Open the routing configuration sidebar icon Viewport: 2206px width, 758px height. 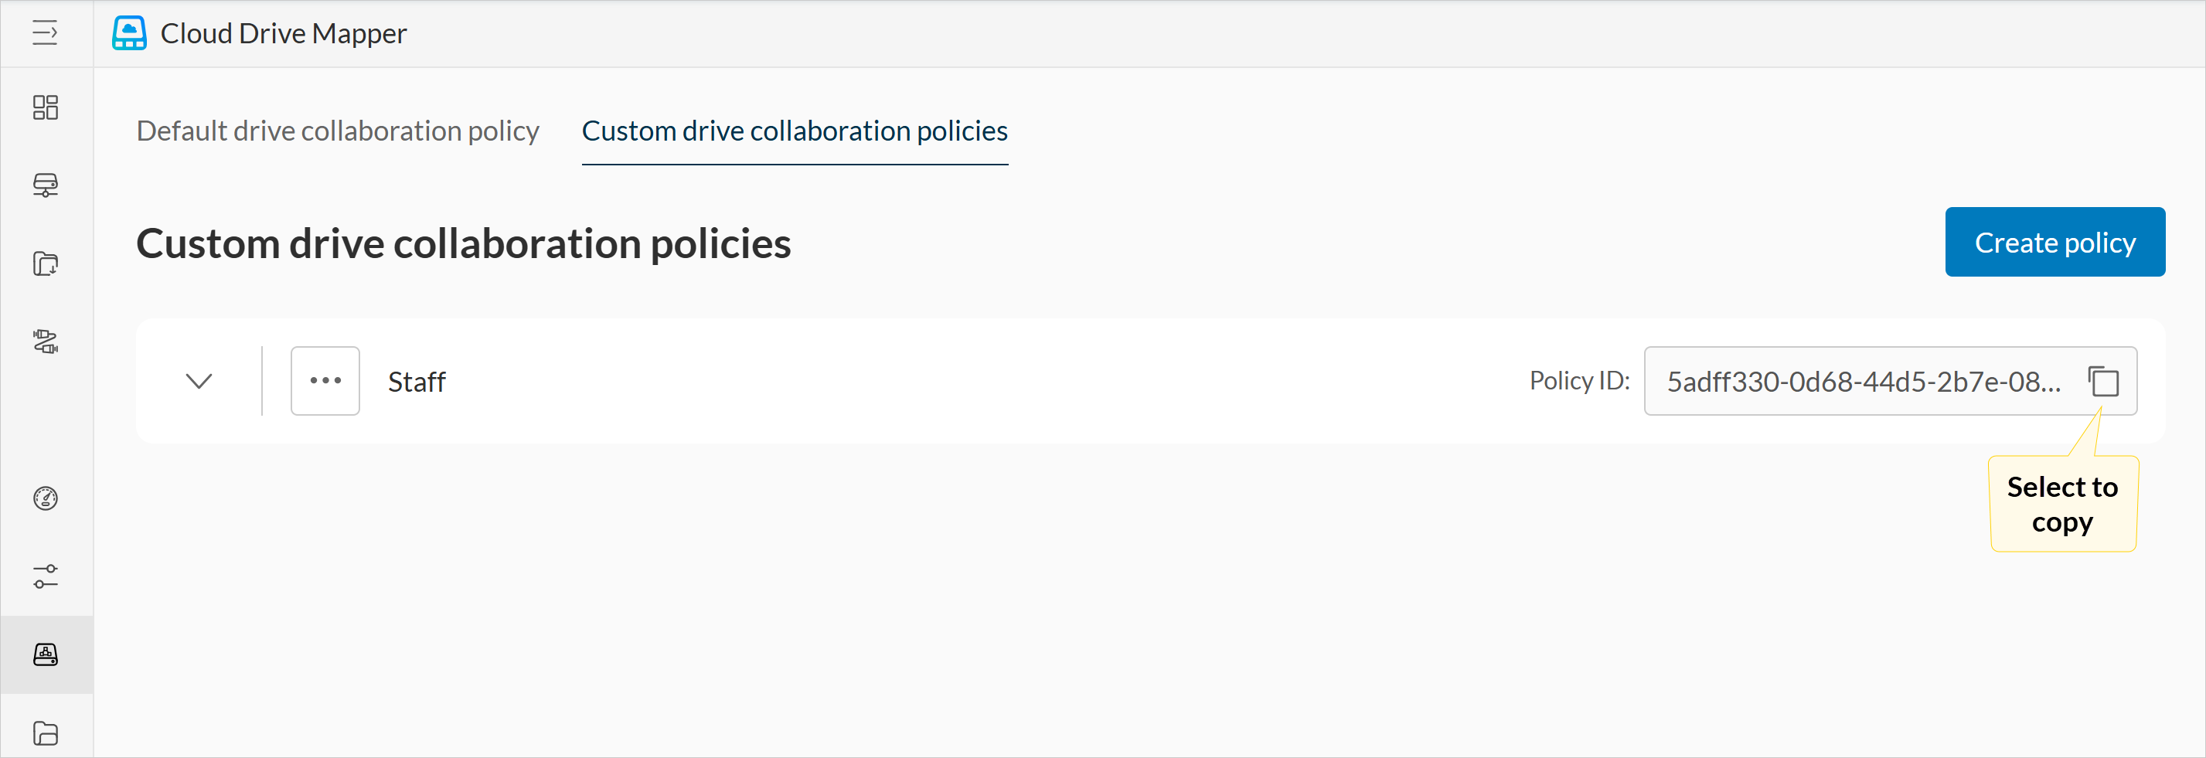coord(46,342)
